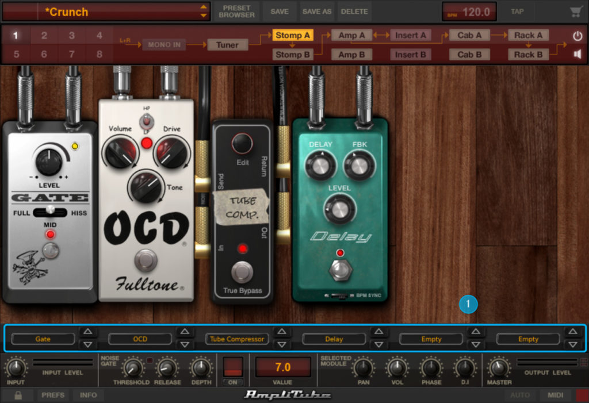
Task: Open the Delay stomp slot selector
Action: point(334,339)
